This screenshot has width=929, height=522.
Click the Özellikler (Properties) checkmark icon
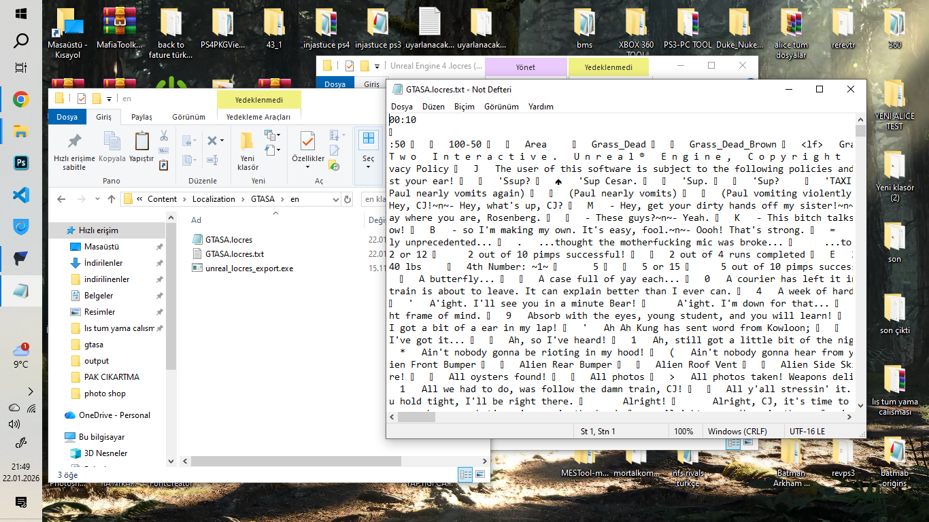pos(307,141)
